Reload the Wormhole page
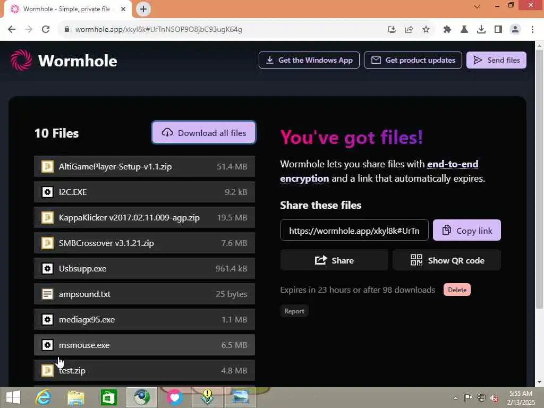The height and width of the screenshot is (408, 544). pyautogui.click(x=46, y=30)
